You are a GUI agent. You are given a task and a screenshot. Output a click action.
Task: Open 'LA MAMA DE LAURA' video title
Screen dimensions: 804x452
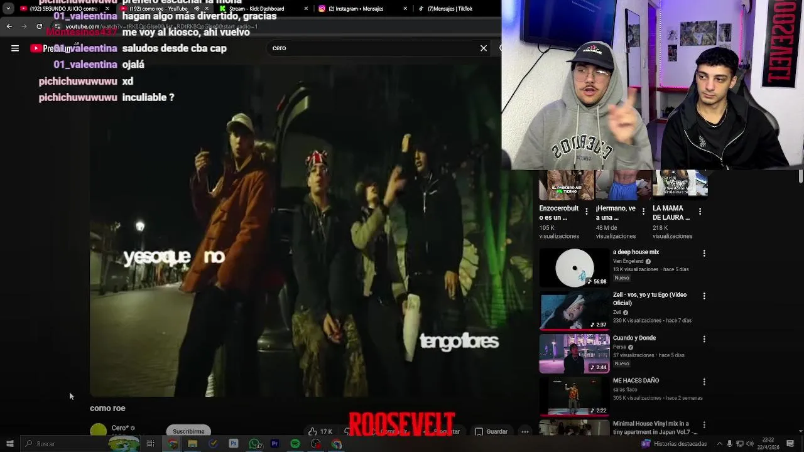click(x=671, y=213)
